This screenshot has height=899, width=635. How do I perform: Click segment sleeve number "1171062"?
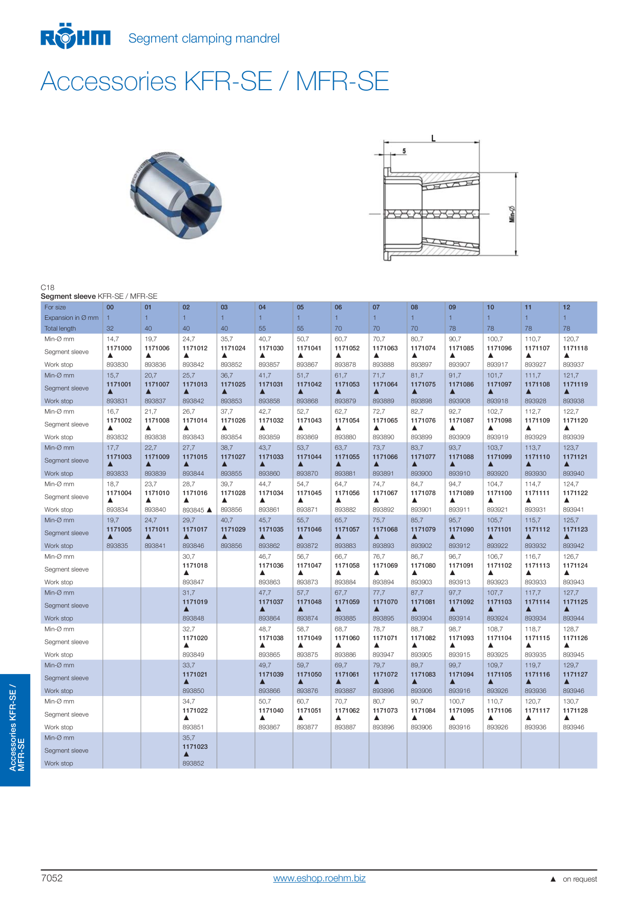tap(347, 711)
